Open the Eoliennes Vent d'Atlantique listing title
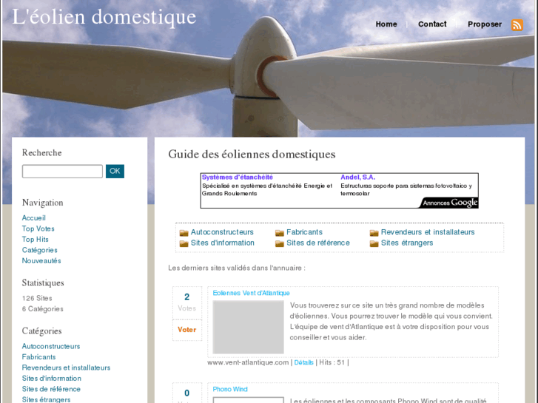The width and height of the screenshot is (538, 403). pos(251,293)
